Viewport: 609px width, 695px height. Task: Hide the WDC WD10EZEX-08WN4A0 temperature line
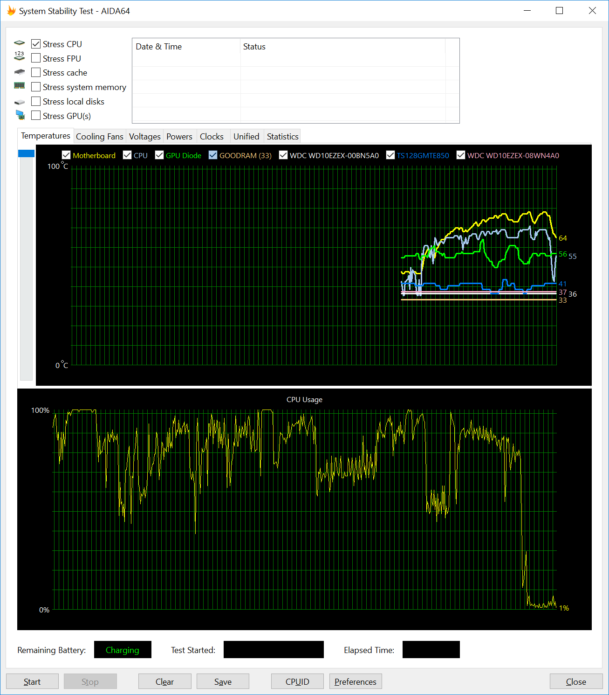(x=461, y=155)
